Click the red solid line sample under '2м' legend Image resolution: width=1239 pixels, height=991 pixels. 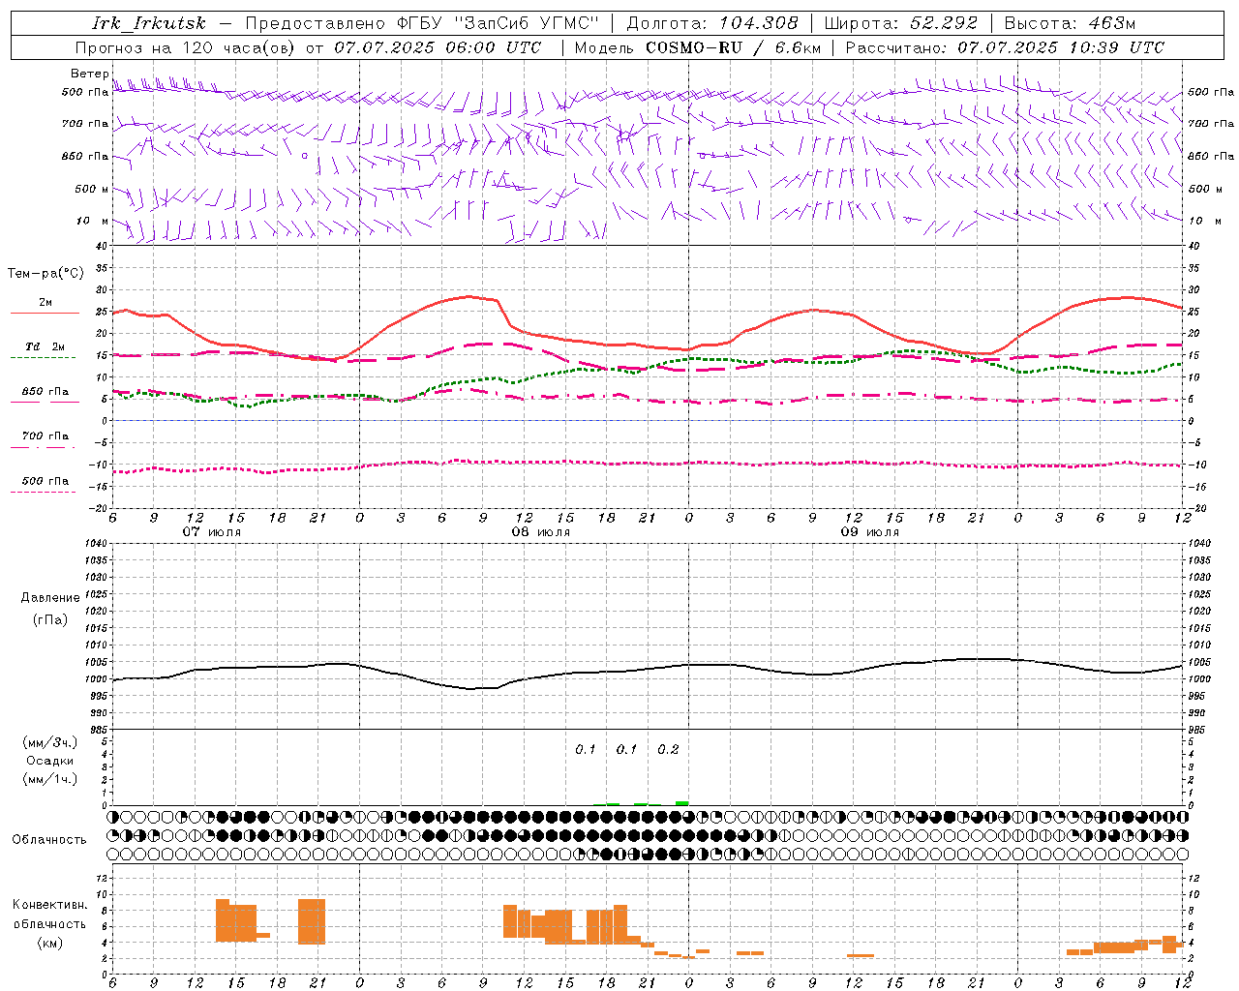[45, 314]
